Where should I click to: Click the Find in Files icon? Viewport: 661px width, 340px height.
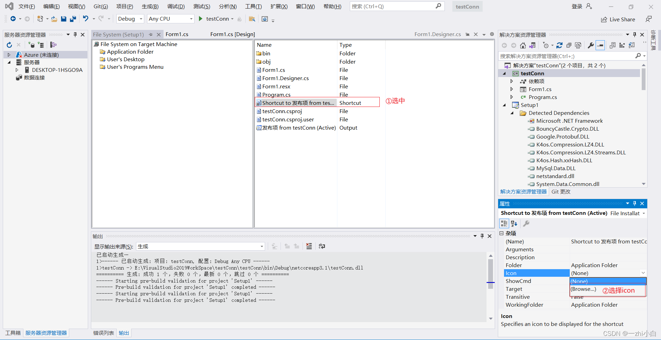tap(252, 19)
